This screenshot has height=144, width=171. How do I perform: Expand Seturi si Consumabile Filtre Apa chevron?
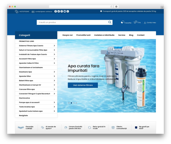[x=54, y=50]
